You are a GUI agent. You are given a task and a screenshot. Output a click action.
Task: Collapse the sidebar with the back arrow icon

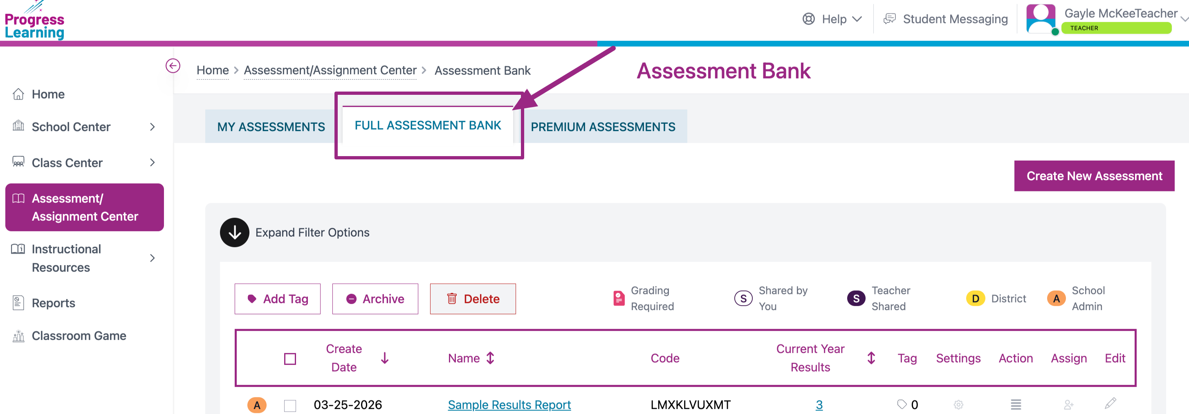click(x=173, y=66)
